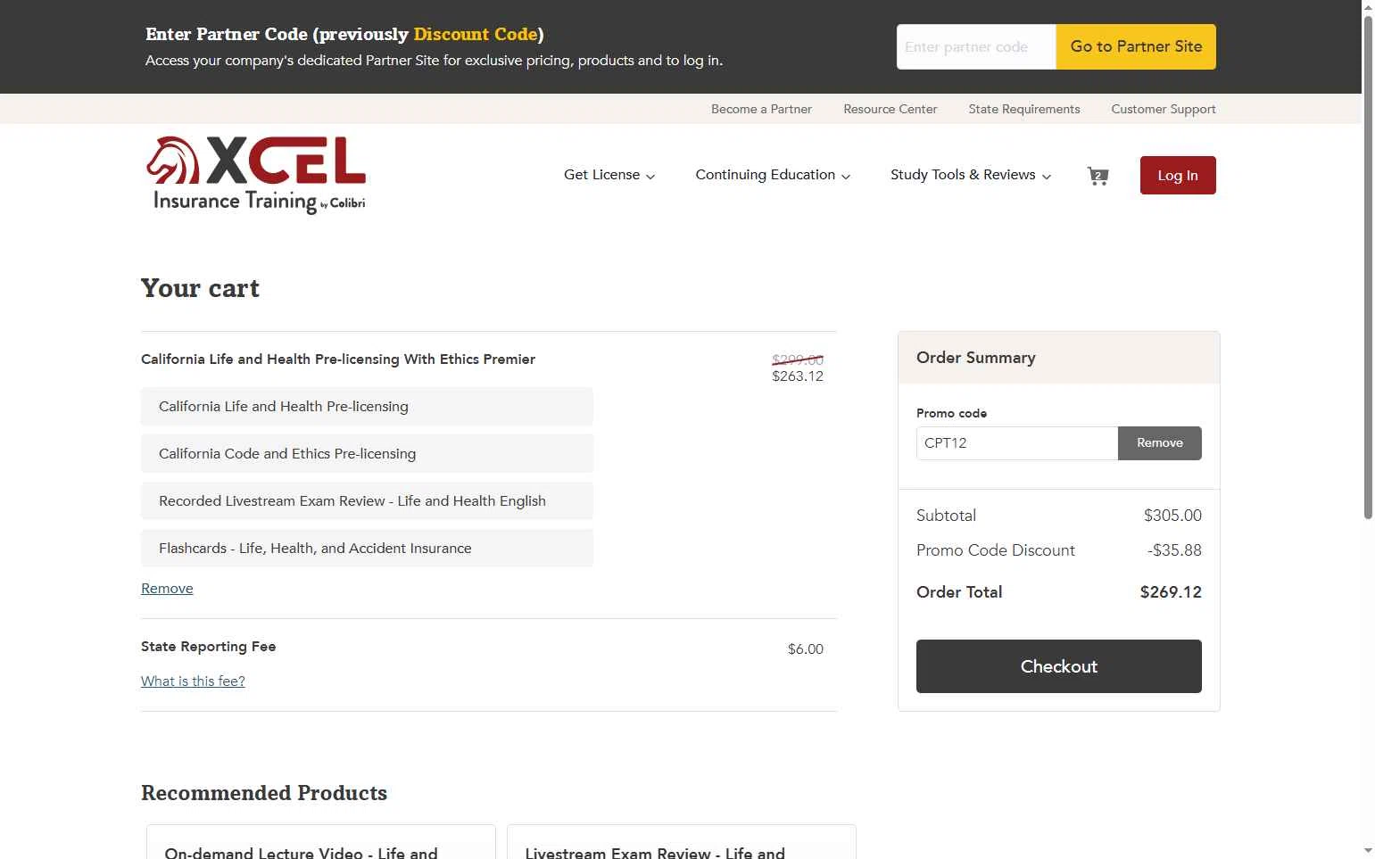Click the Recommended Products heading
The image size is (1375, 859).
pos(264,793)
